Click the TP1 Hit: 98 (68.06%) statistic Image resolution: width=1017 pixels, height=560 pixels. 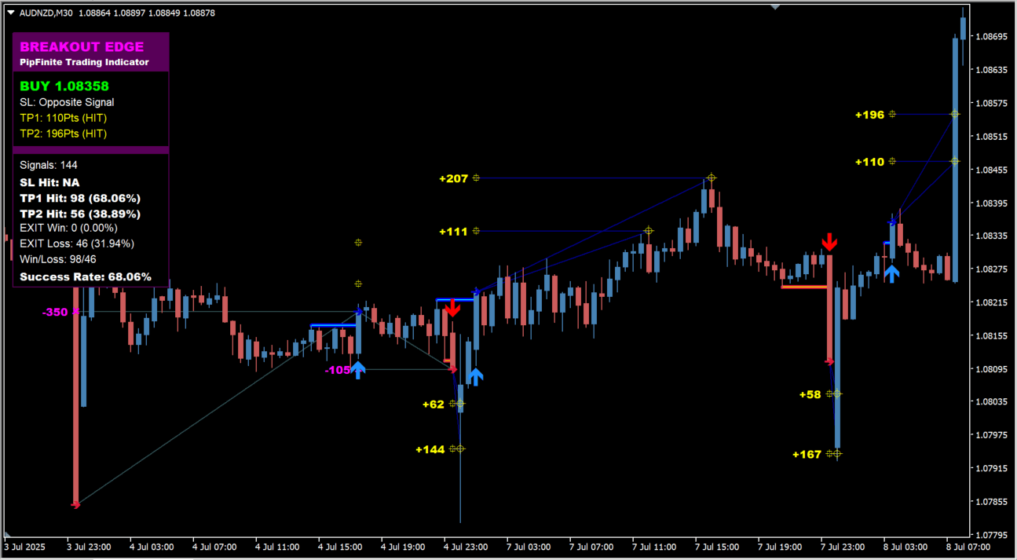coord(80,198)
